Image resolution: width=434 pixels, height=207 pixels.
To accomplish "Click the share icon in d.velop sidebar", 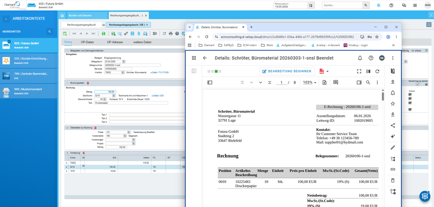I will click(392, 125).
